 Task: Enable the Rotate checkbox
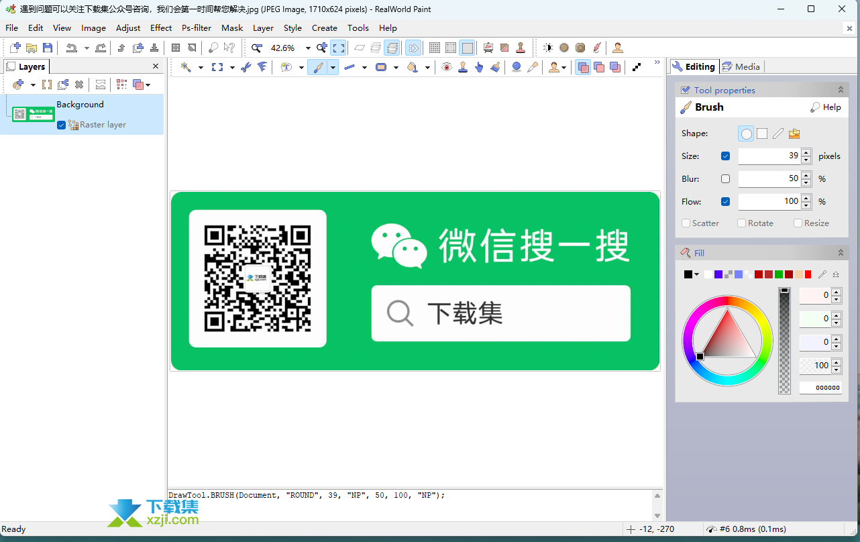click(741, 223)
